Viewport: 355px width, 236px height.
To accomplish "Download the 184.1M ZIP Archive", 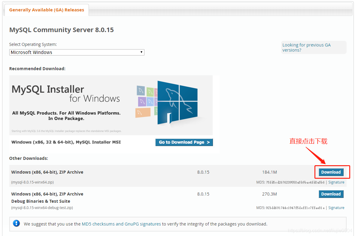I will point(331,172).
